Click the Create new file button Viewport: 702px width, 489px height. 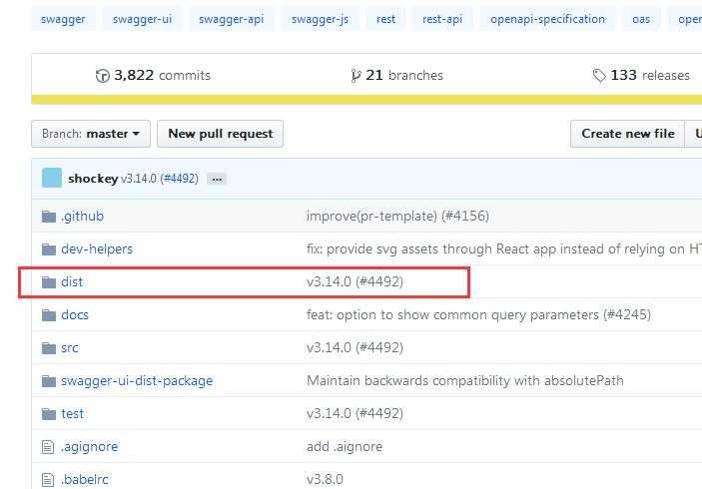pos(628,134)
